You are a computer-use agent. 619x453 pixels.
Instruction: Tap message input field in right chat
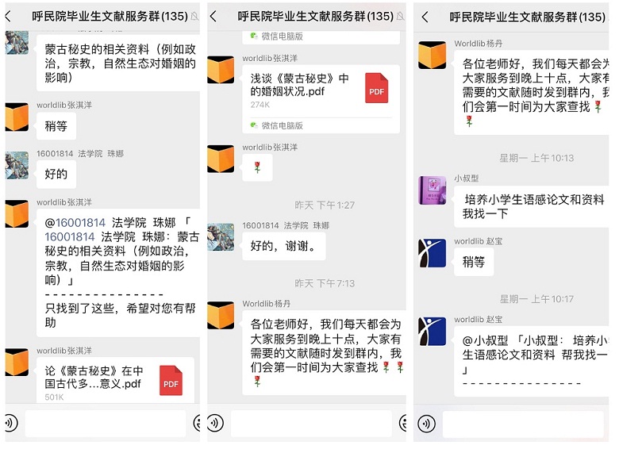[x=523, y=424]
